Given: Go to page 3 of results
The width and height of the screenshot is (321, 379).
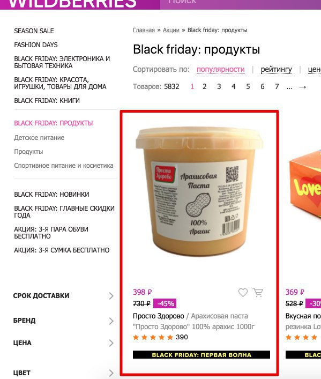Looking at the screenshot, I should tap(219, 86).
